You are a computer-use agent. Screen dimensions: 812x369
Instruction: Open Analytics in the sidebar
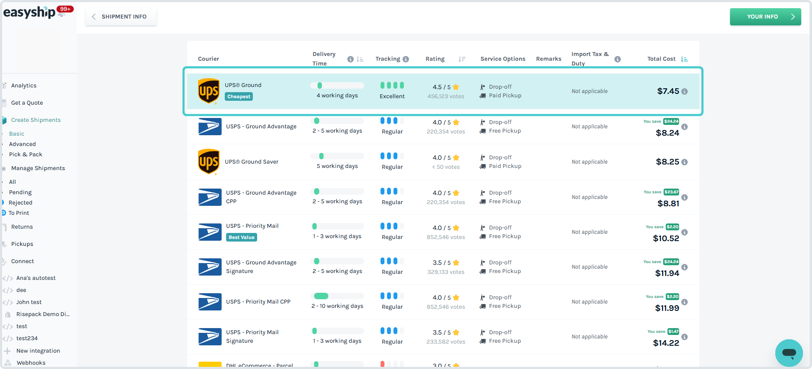24,86
